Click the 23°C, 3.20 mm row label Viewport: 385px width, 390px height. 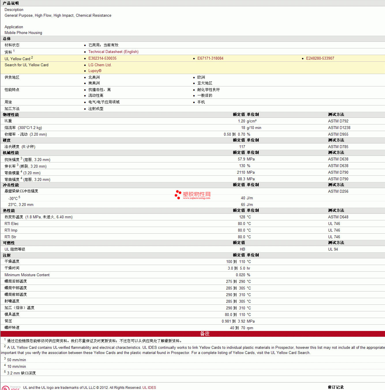[x=21, y=205]
